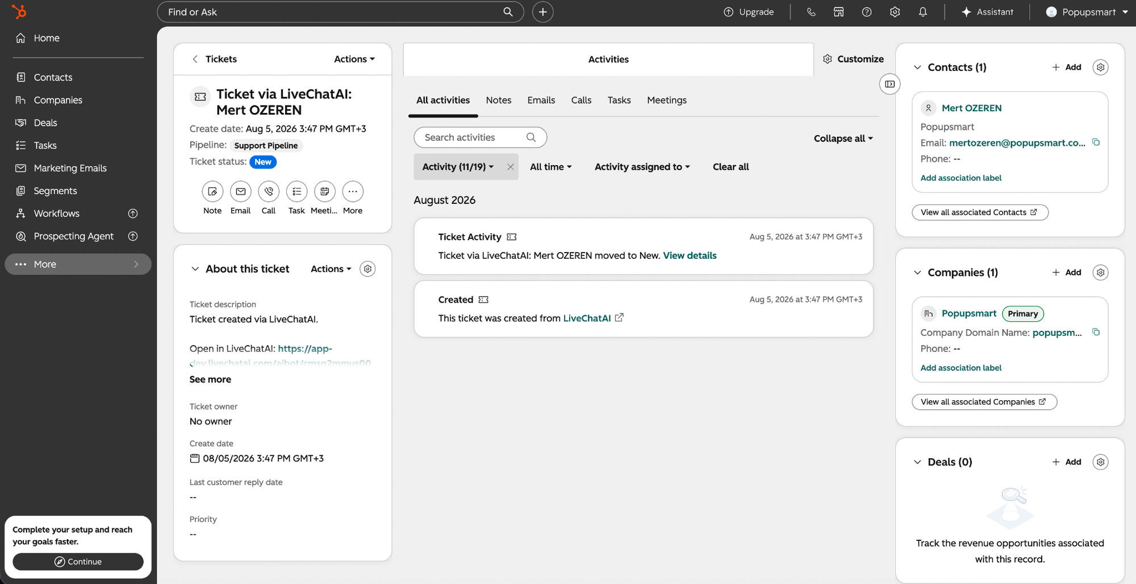
Task: Click the Customize button
Action: click(853, 59)
